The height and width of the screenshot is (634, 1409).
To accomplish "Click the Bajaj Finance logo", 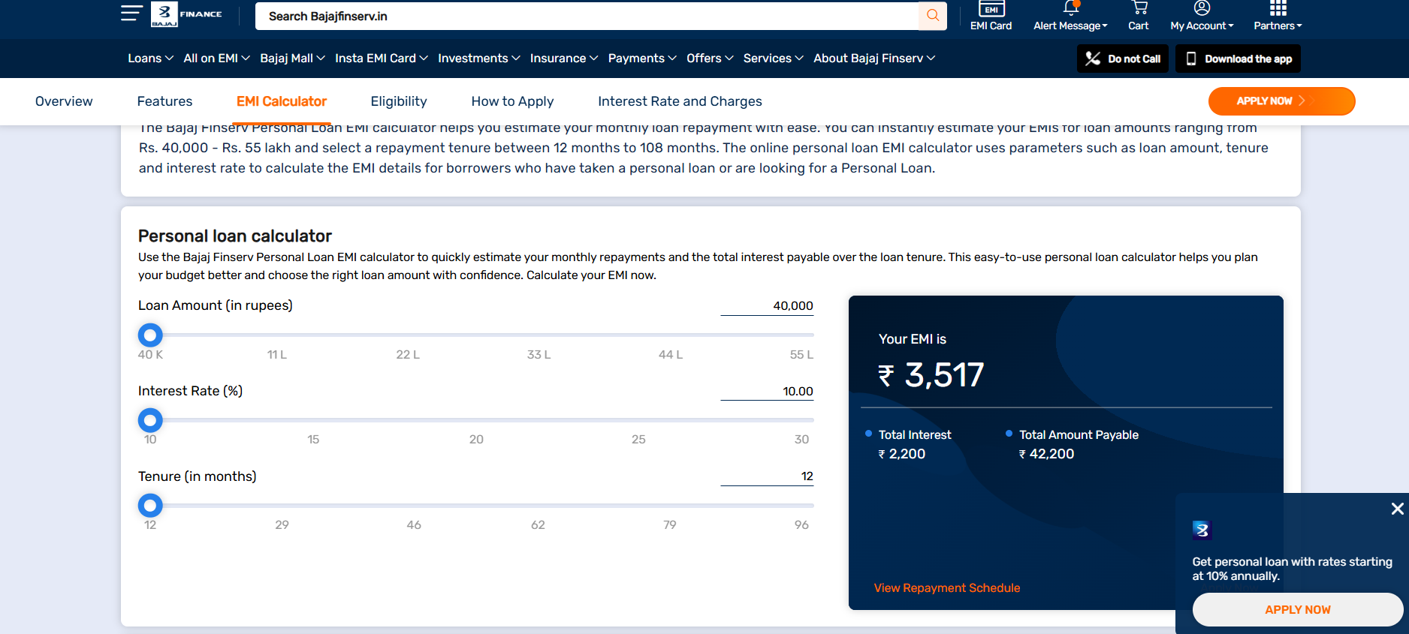I will click(187, 14).
